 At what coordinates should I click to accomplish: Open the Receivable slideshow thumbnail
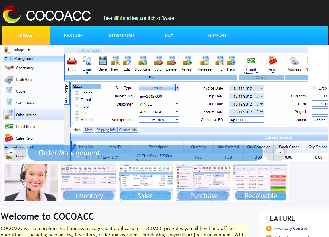(260, 182)
